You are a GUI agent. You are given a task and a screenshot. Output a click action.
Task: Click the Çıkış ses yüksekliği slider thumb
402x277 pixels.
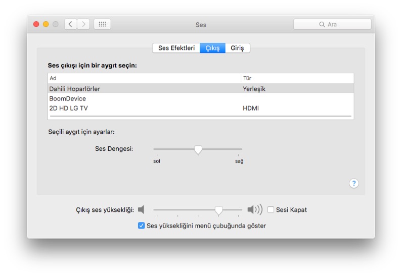click(x=218, y=210)
